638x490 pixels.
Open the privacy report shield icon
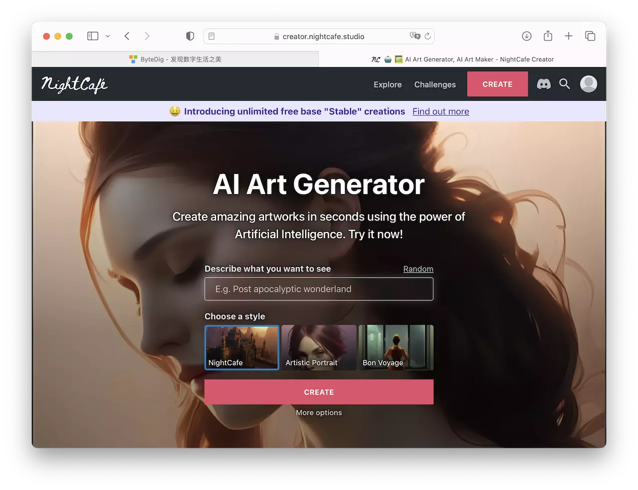[190, 36]
